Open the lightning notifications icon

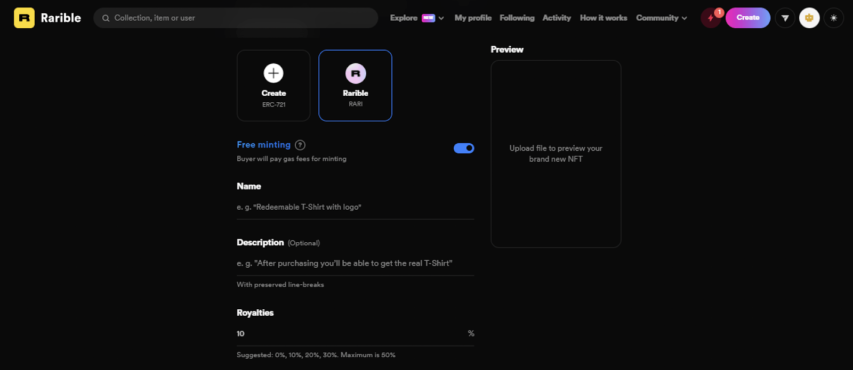tap(710, 18)
